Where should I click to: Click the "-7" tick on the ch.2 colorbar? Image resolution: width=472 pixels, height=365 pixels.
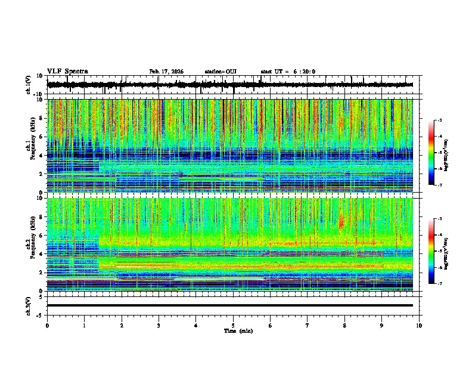[439, 283]
